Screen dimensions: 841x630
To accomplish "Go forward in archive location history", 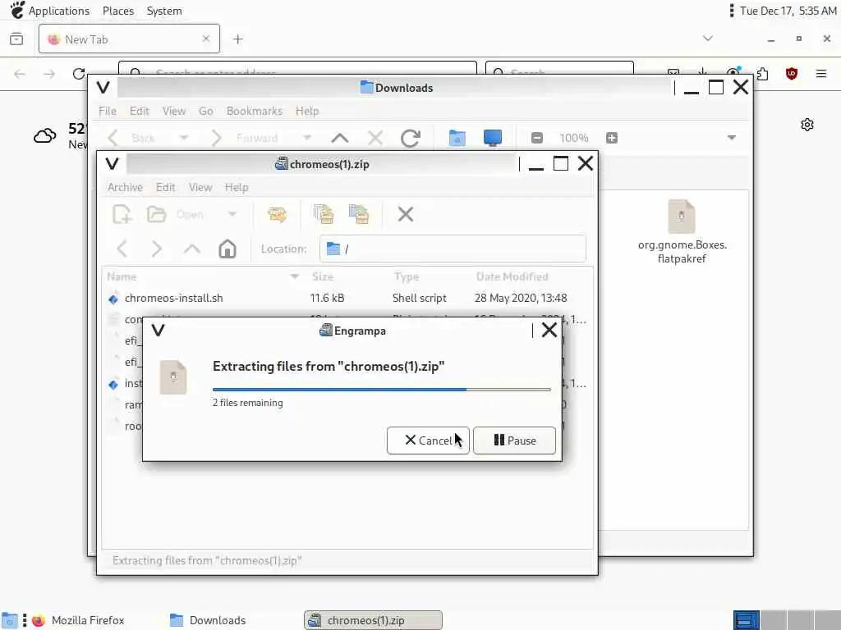I will click(157, 249).
